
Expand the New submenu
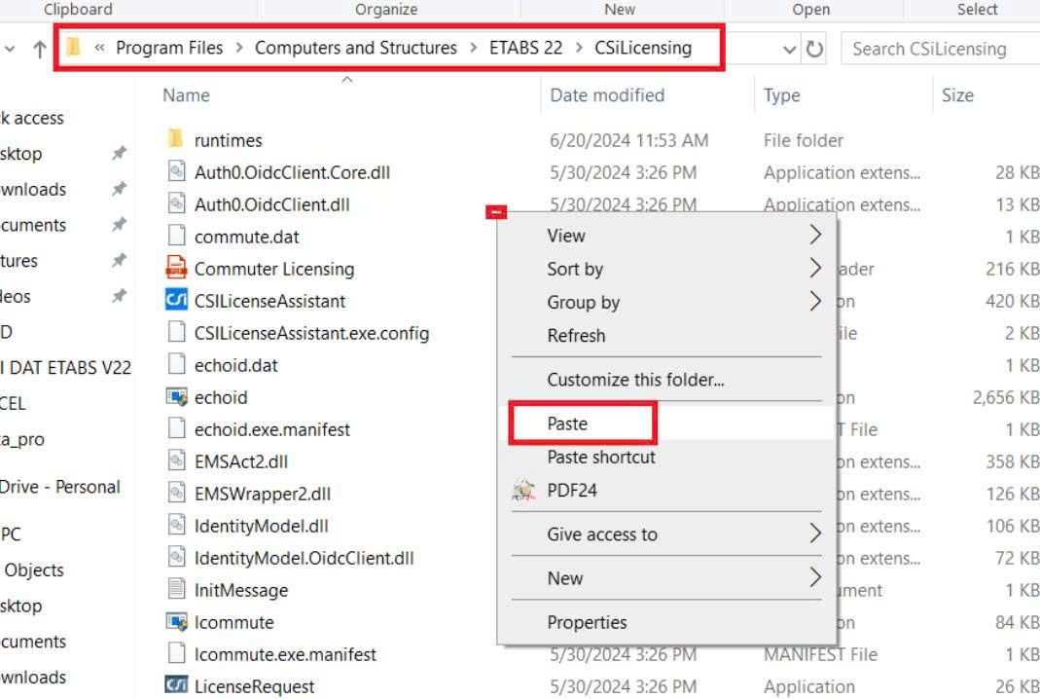815,577
